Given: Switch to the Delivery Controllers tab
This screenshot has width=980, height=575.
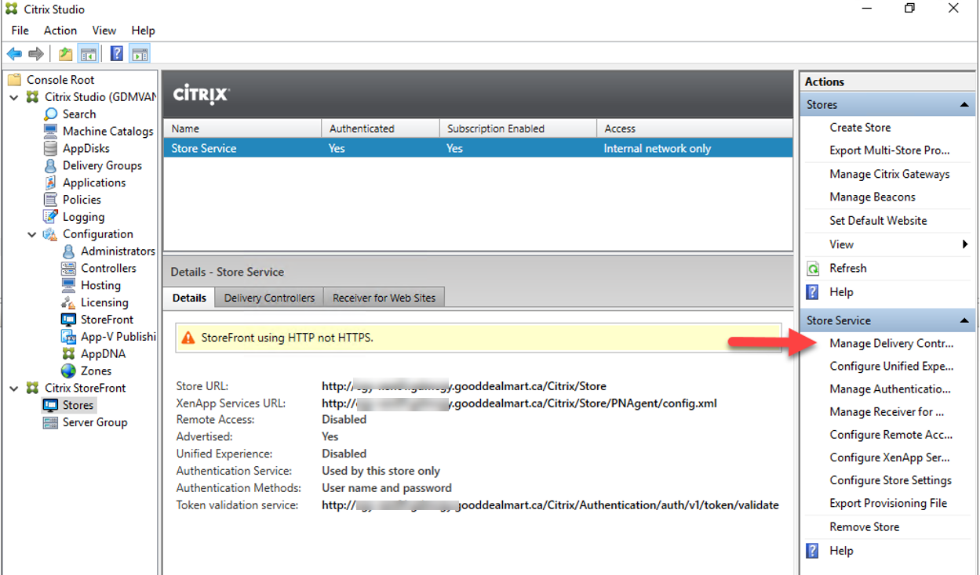Looking at the screenshot, I should pyautogui.click(x=269, y=298).
